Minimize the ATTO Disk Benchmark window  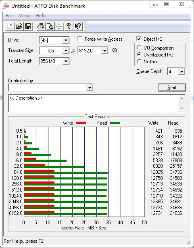(x=156, y=4)
